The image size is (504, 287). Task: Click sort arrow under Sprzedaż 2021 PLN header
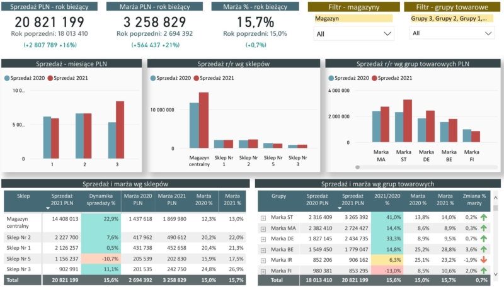(49, 208)
